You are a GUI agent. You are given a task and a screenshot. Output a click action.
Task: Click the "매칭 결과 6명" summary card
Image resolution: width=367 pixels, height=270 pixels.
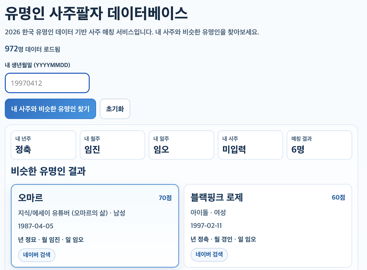point(319,145)
